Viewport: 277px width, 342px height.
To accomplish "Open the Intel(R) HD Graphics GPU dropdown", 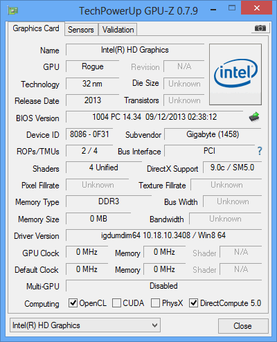I will pyautogui.click(x=85, y=325).
